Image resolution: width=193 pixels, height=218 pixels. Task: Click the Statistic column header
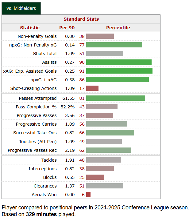click(x=30, y=28)
